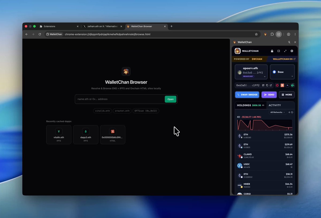Add a token with the plus icon
Screen dimensions: 321x218
point(289,112)
